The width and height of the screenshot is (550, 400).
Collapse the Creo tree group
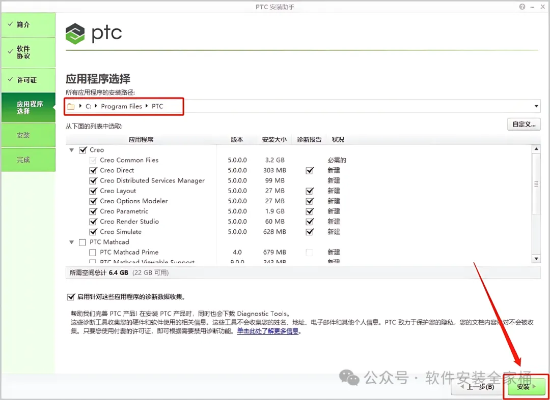click(x=72, y=150)
